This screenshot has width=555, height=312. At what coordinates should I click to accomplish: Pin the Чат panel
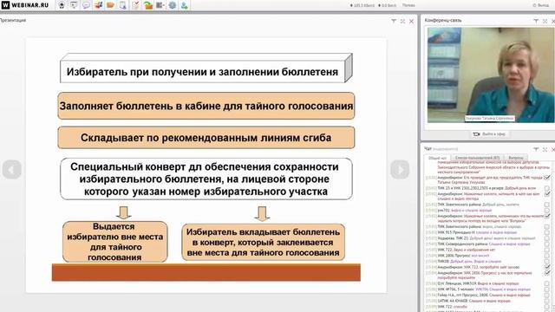click(536, 150)
